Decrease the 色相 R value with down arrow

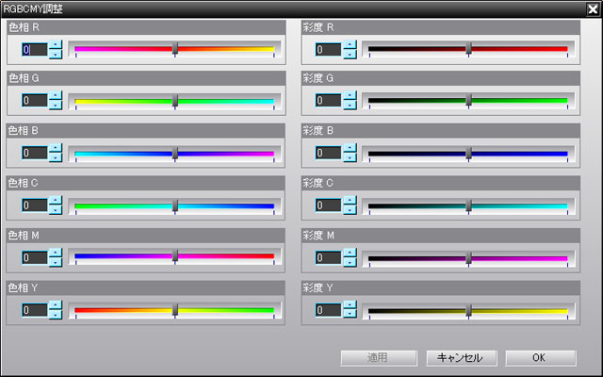(x=56, y=55)
